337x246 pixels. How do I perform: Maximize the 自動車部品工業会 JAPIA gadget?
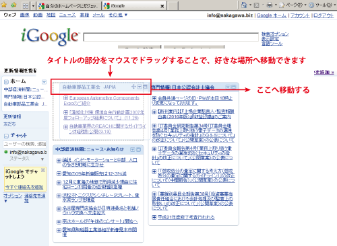[x=145, y=87]
